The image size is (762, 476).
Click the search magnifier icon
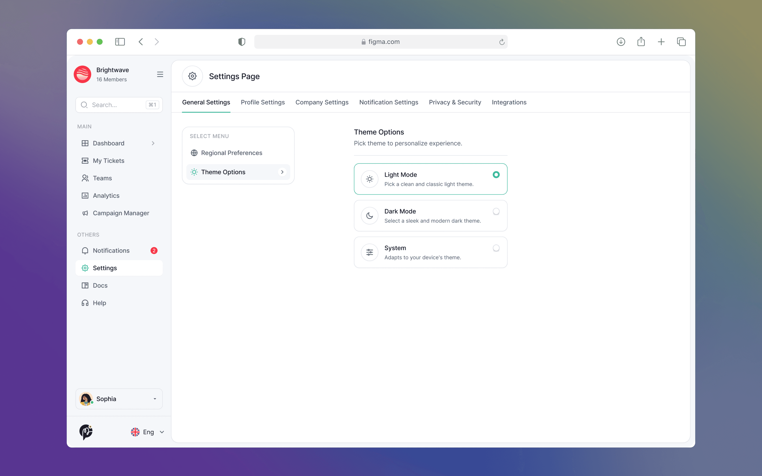84,105
